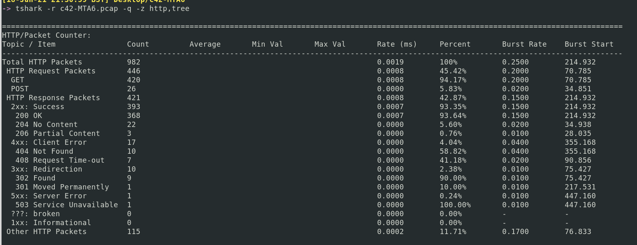
Task: Click the 'Rate (ms)' column header
Action: pyautogui.click(x=397, y=44)
